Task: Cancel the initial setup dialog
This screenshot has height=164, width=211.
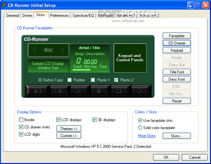Action: coord(195,157)
